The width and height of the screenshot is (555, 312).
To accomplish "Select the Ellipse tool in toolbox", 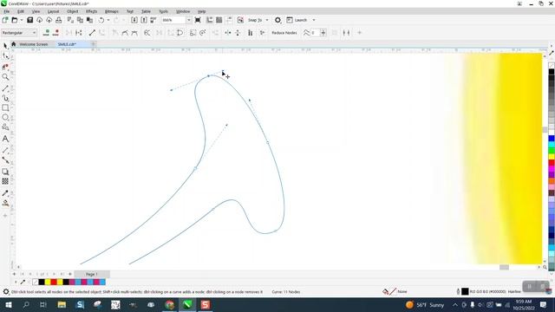I will pos(5,118).
